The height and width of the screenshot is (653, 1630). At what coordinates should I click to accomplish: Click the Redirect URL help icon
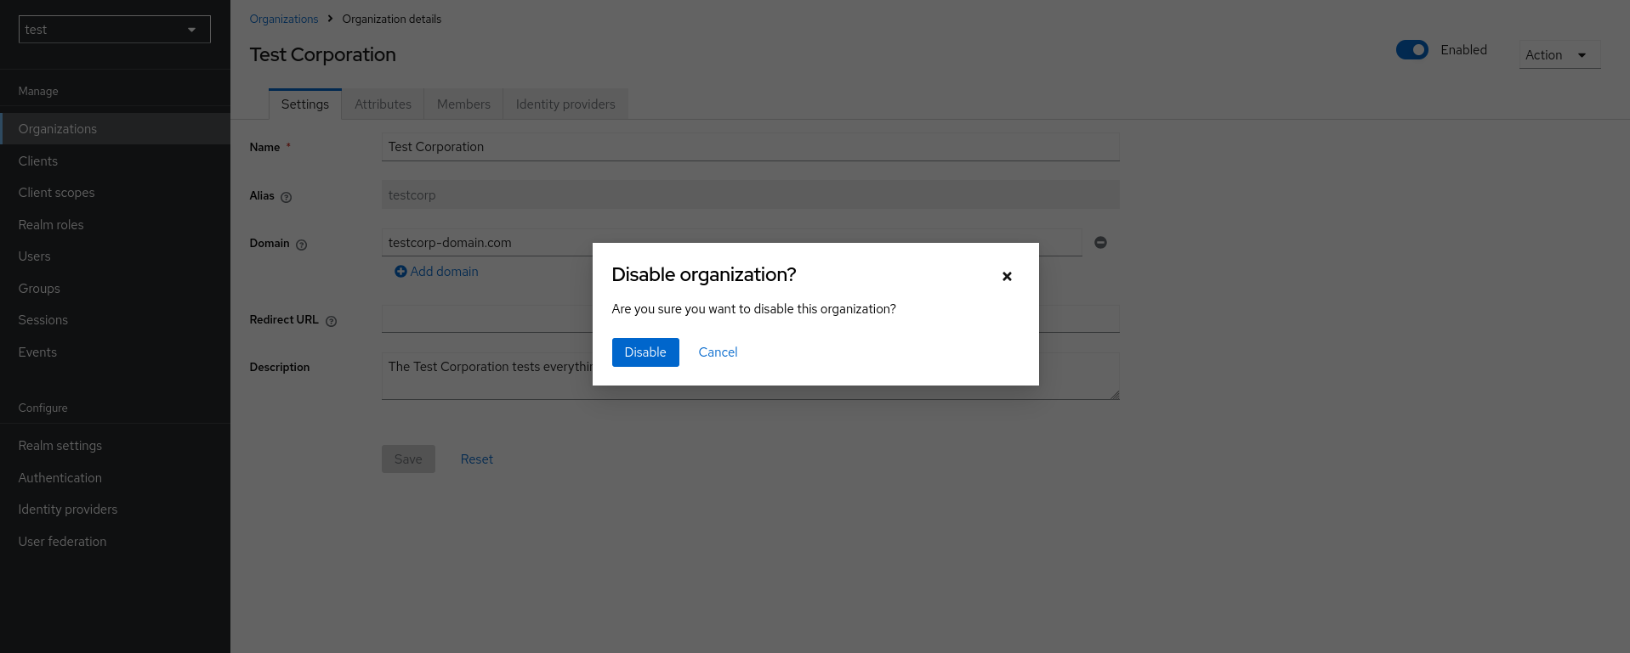click(x=331, y=321)
